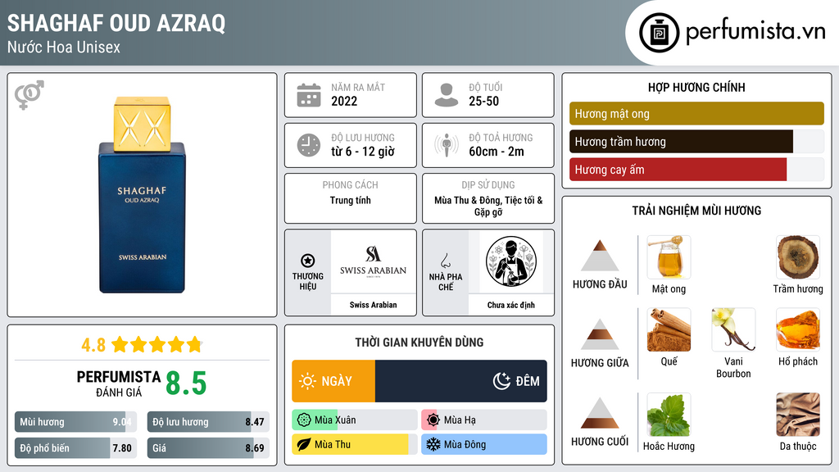Click the calendar icon beside Năm ra mắt

tap(309, 95)
